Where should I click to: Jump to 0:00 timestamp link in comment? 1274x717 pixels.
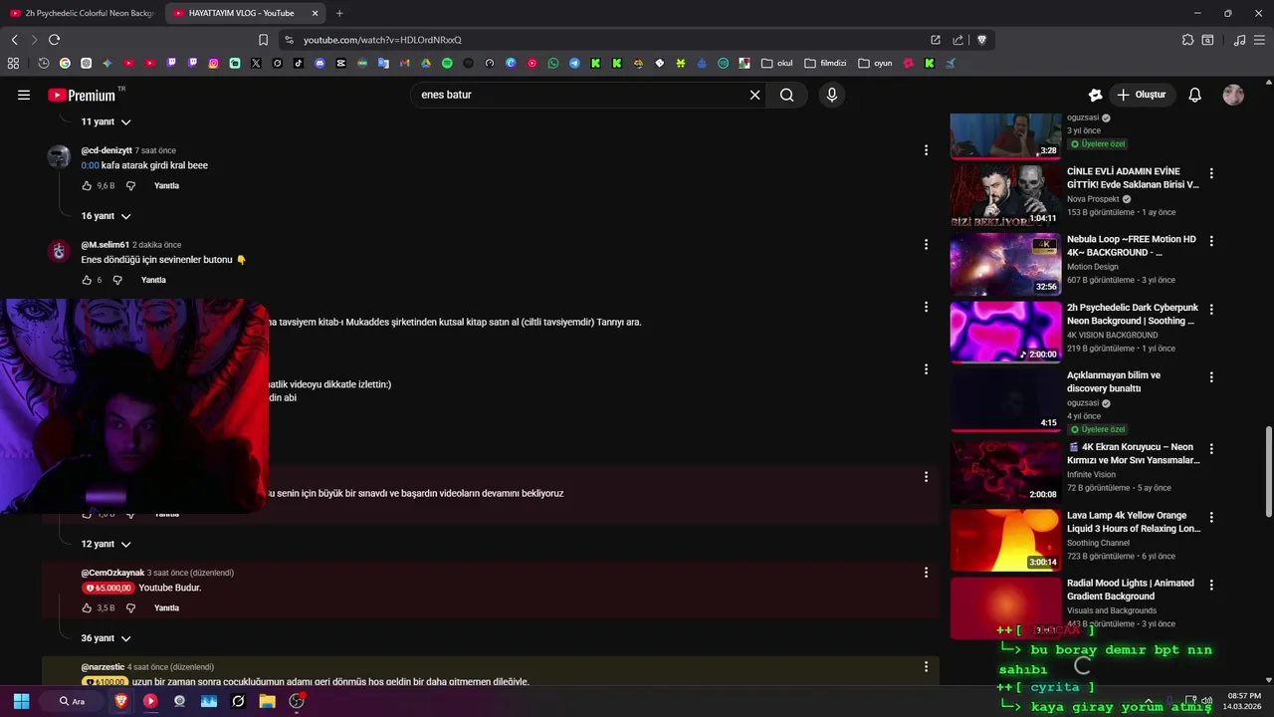coord(90,165)
